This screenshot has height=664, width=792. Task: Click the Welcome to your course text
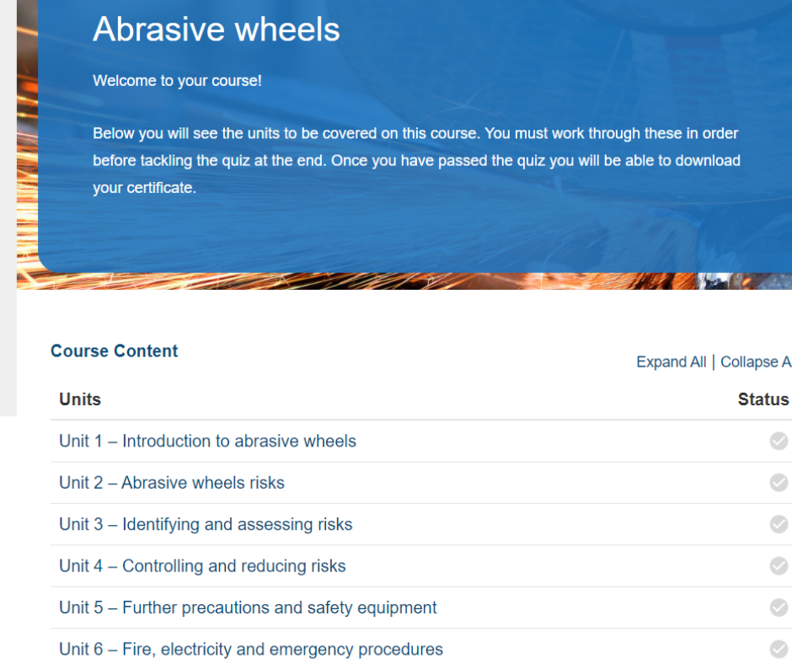tap(177, 81)
